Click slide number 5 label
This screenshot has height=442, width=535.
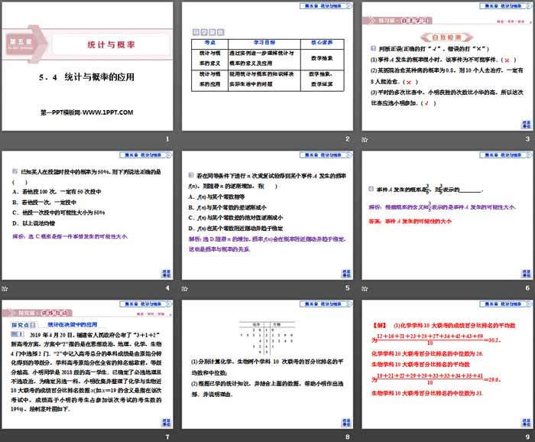coord(347,288)
